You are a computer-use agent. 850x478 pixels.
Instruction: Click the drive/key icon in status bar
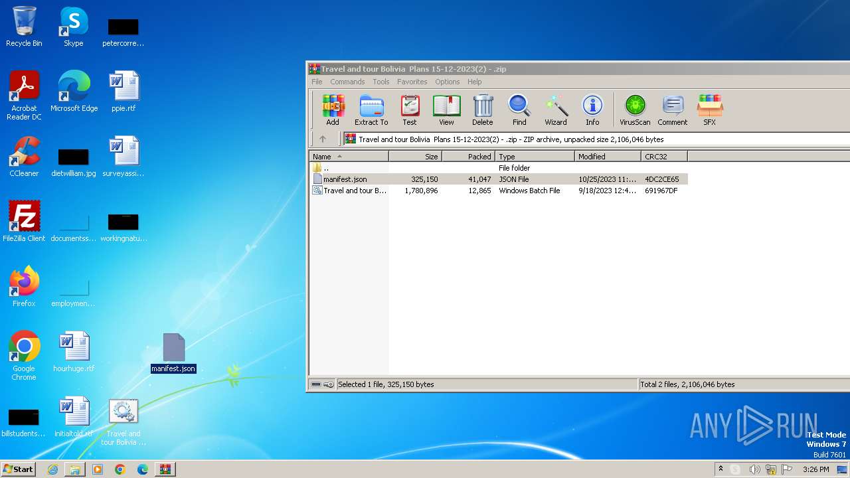[323, 384]
